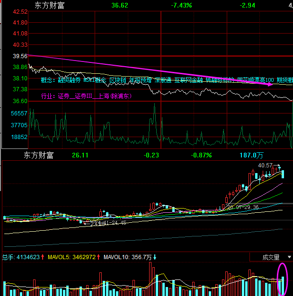Click the 37.38 price axis label
293x296 pixels.
click(20, 89)
